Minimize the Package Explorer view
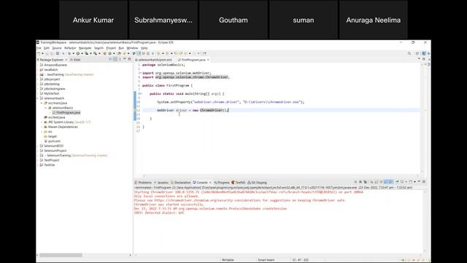This screenshot has height=263, width=467. click(x=125, y=59)
